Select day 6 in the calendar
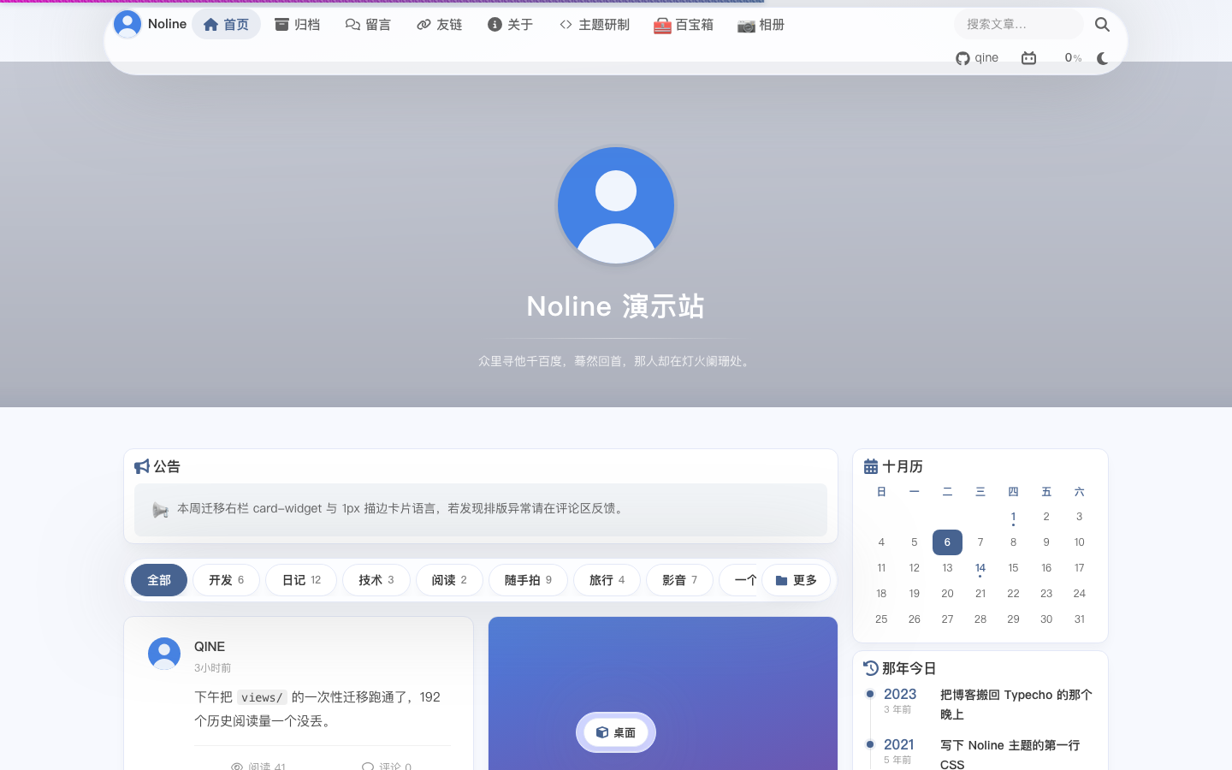The height and width of the screenshot is (770, 1232). (x=947, y=542)
